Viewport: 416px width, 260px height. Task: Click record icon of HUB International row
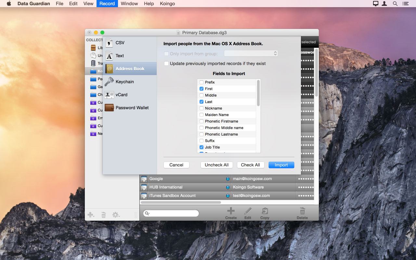tap(144, 187)
